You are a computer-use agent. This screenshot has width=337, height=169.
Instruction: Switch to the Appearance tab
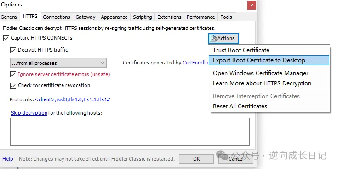(114, 17)
